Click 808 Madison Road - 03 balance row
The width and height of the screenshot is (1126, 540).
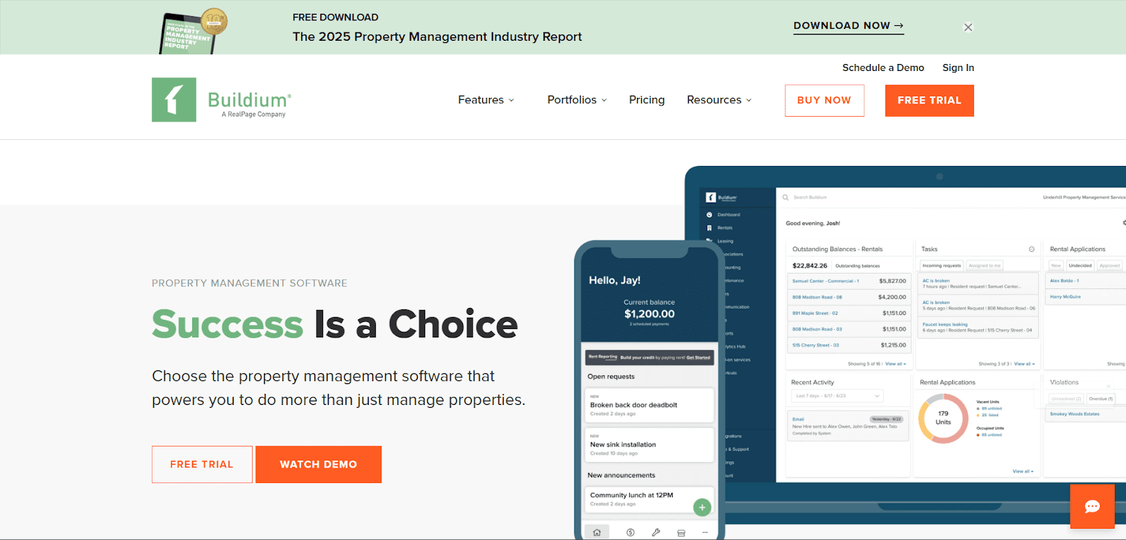849,329
